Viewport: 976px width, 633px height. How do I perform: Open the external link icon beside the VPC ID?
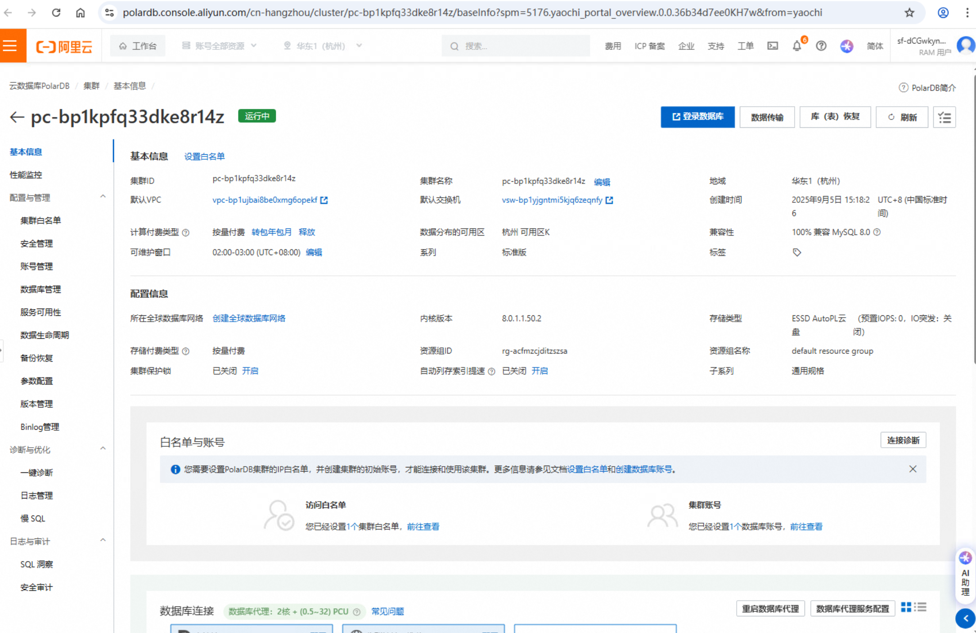pyautogui.click(x=324, y=200)
